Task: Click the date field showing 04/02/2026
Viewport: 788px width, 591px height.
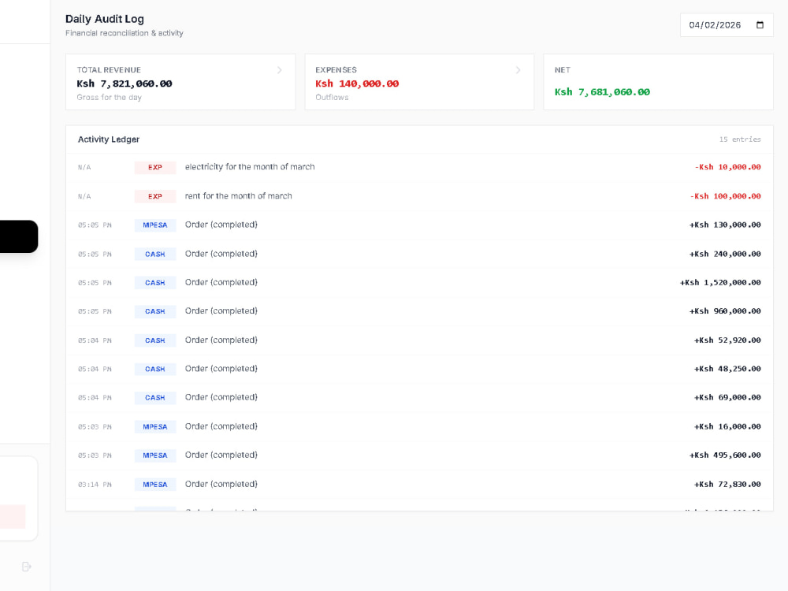Action: (727, 25)
